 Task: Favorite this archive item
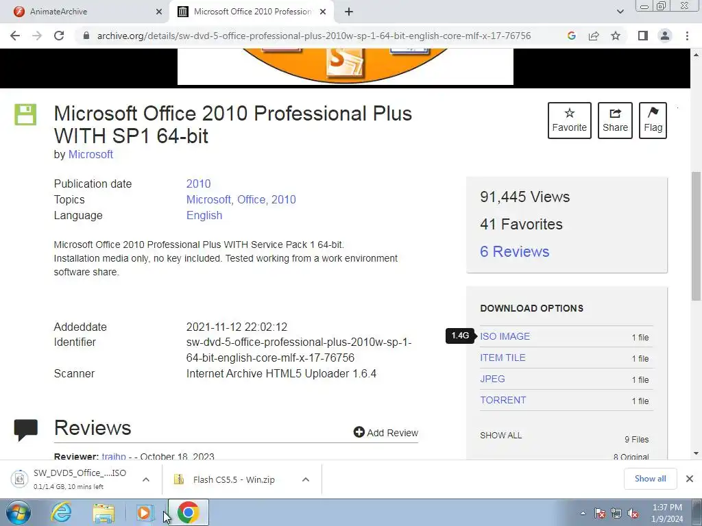569,121
